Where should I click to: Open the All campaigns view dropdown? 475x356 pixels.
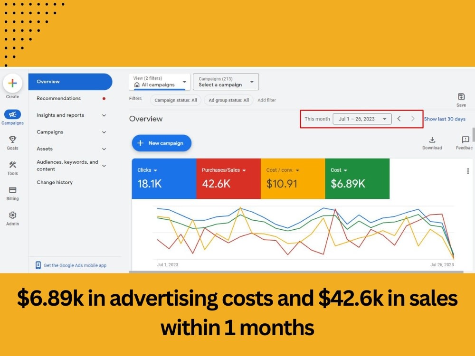point(160,82)
